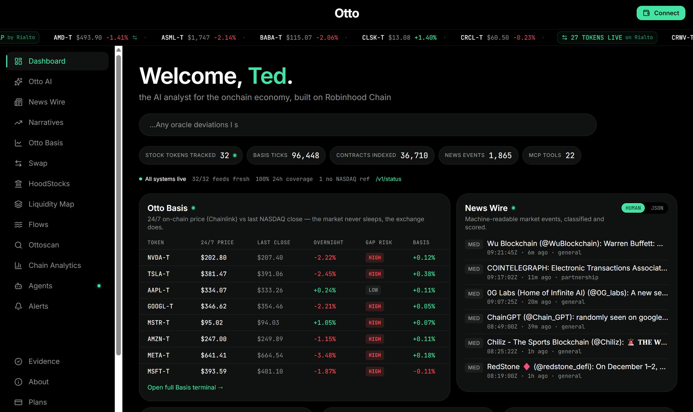This screenshot has width=693, height=412.
Task: Click the Plans card icon
Action: coord(18,402)
